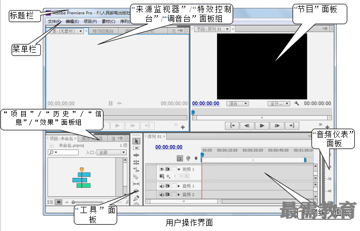Expand the 音频 1 track triangle
Viewport: 360px width, 231px height.
(179, 186)
